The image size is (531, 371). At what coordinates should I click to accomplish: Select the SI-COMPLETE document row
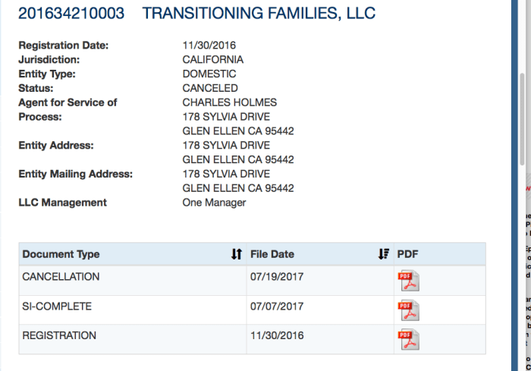pyautogui.click(x=57, y=307)
